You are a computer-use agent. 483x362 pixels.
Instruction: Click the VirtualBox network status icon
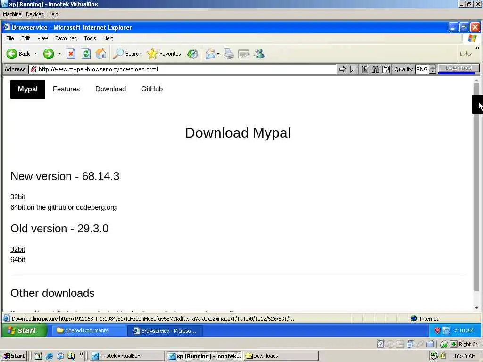click(x=410, y=344)
